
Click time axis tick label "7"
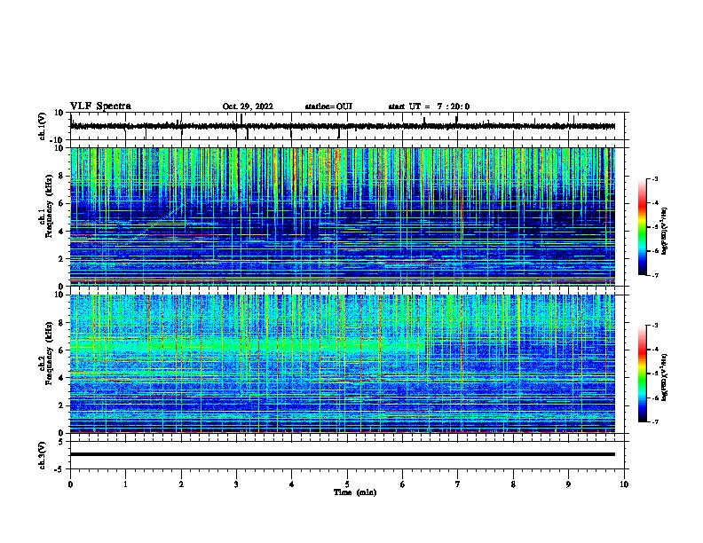(458, 484)
